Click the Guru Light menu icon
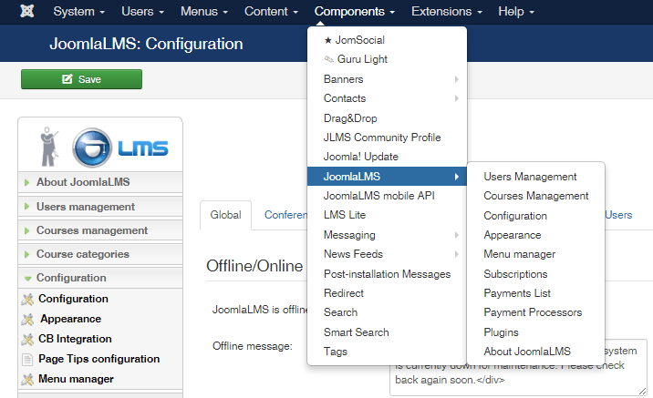The width and height of the screenshot is (653, 398). pyautogui.click(x=329, y=59)
